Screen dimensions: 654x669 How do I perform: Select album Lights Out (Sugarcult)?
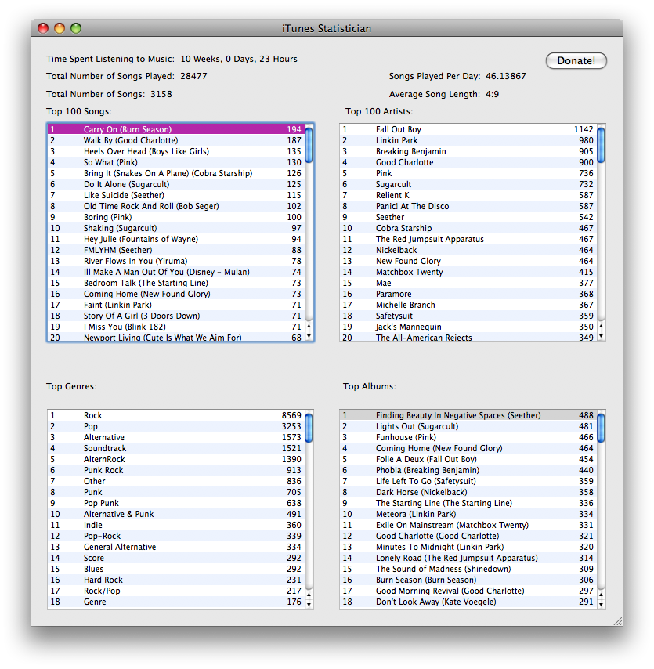(468, 426)
